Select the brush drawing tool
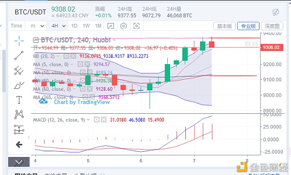291x175 pixels. click(x=19, y=86)
